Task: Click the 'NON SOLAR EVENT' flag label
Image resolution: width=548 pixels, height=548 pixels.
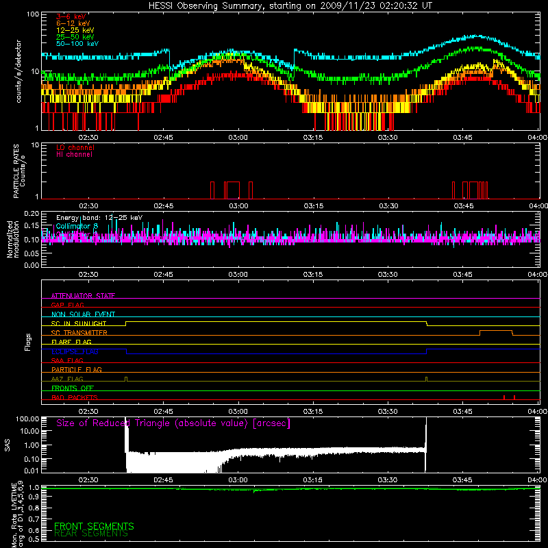Action: (83, 314)
